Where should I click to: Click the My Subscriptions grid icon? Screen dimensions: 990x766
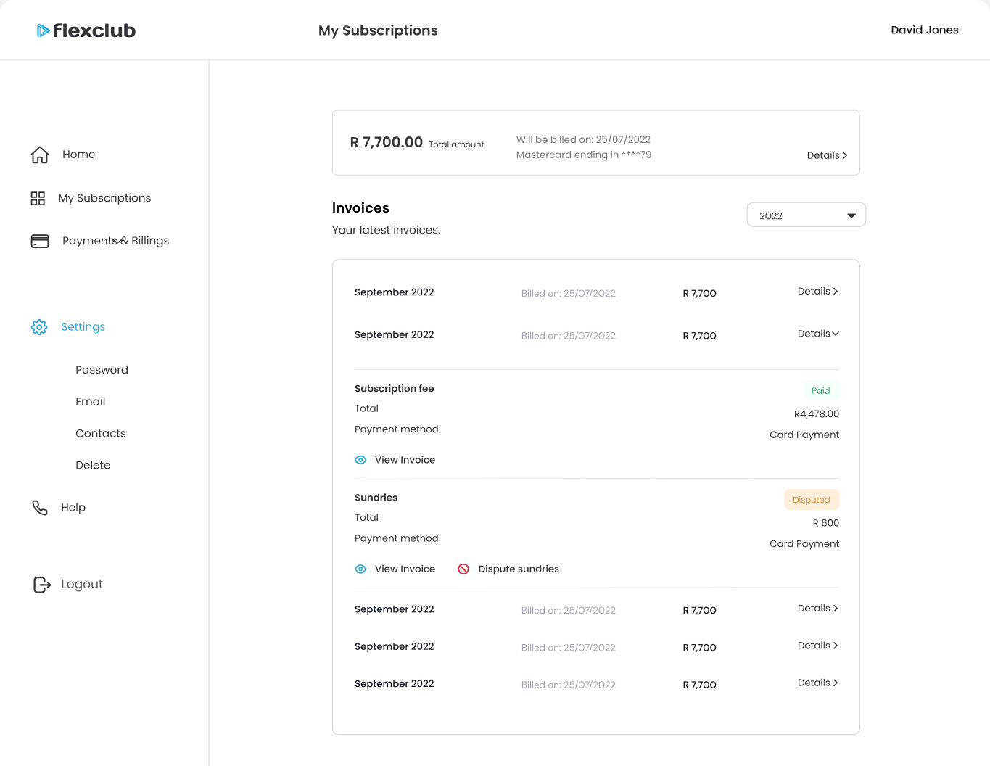point(38,198)
